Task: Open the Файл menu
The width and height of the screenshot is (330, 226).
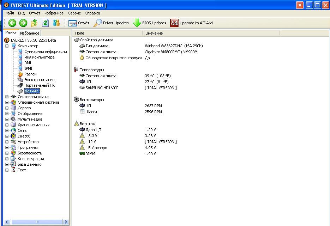Action: (x=9, y=13)
